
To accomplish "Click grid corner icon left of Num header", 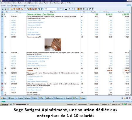I will click(2, 12).
